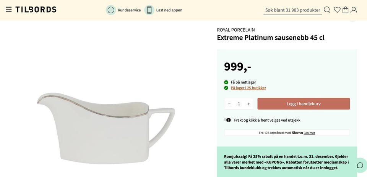The height and width of the screenshot is (177, 367).
Task: Click Legg i handlekurv button
Action: [304, 104]
